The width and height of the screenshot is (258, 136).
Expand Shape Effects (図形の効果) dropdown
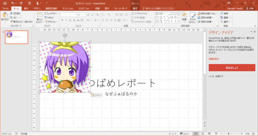[206, 22]
